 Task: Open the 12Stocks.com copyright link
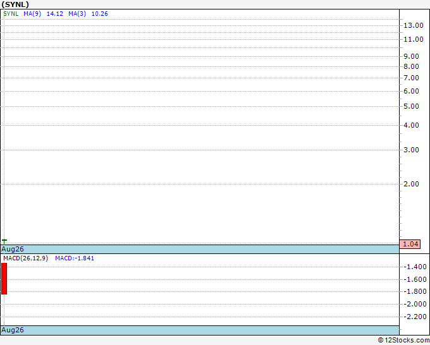click(x=403, y=341)
